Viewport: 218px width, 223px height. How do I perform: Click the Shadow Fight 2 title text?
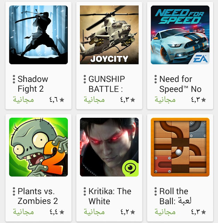[33, 84]
